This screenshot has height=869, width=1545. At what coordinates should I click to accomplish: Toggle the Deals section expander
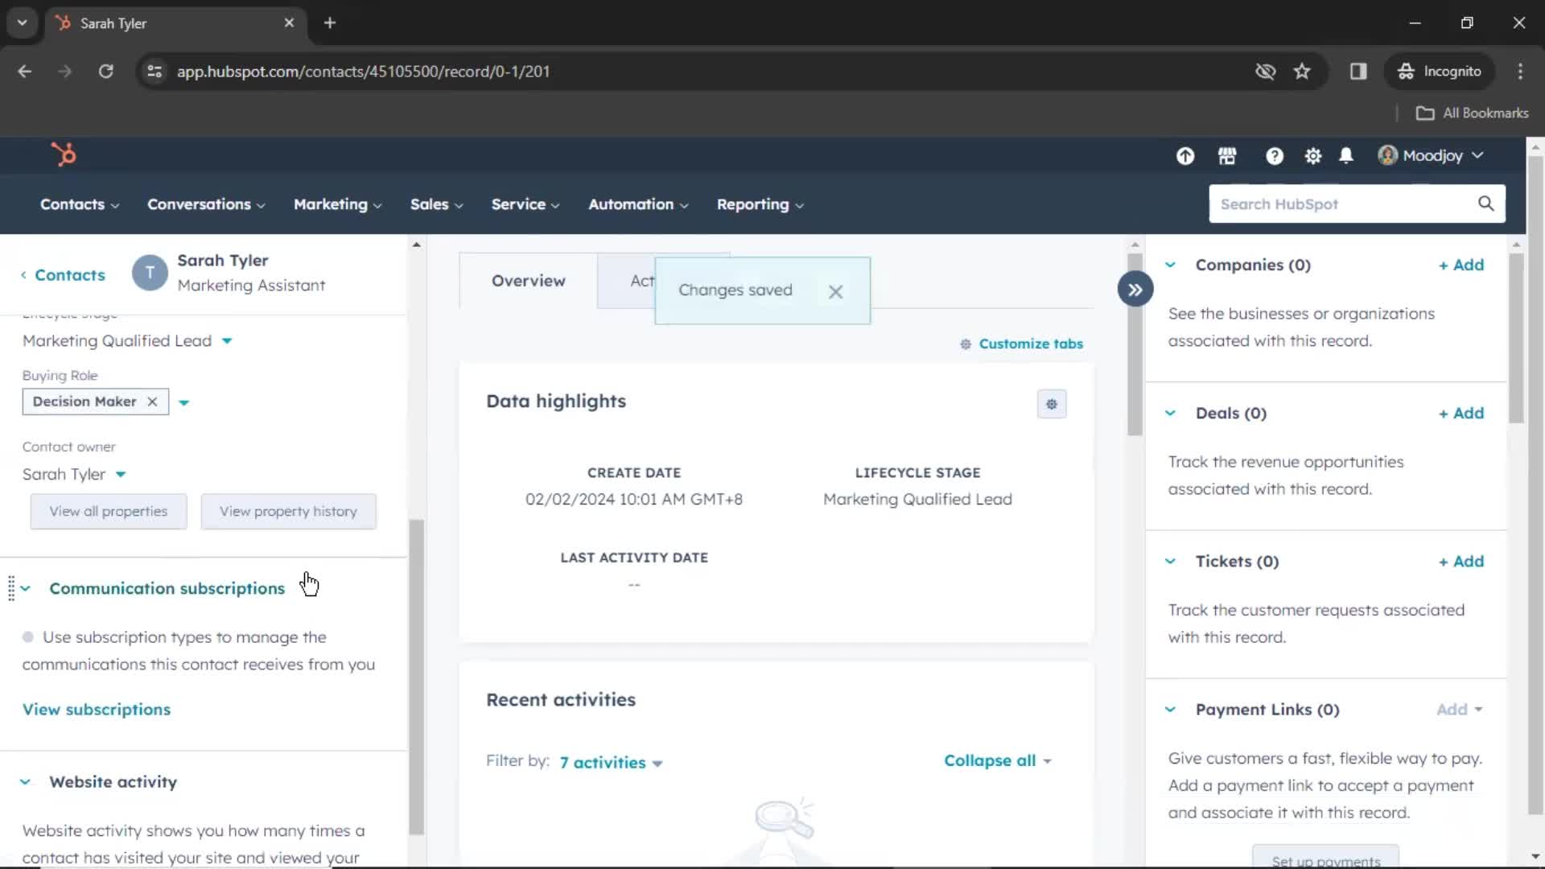(x=1169, y=413)
